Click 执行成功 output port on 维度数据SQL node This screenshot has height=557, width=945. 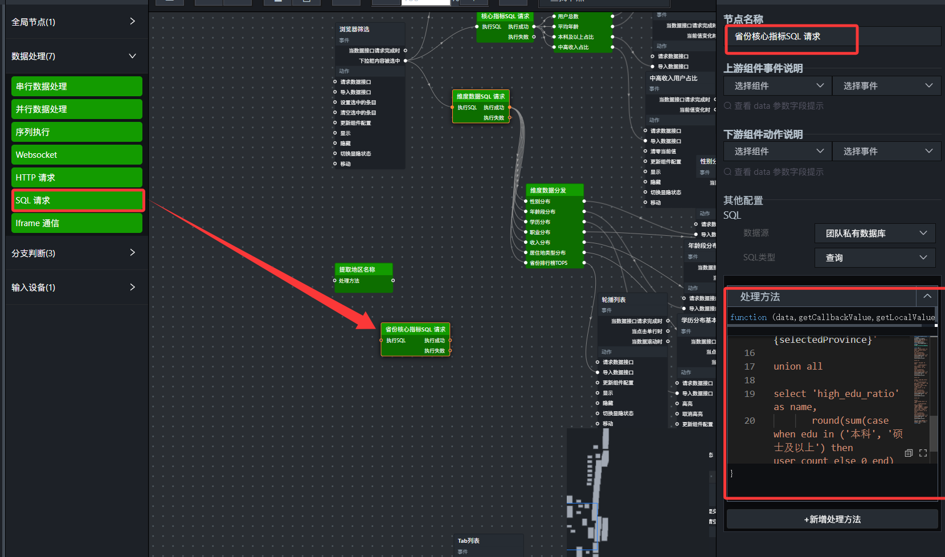(x=509, y=108)
